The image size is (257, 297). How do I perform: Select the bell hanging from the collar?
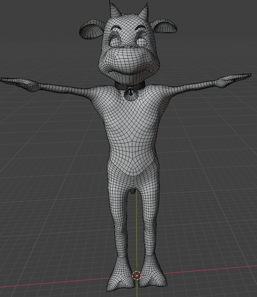click(130, 94)
